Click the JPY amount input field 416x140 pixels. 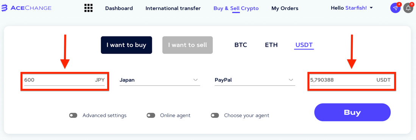(x=64, y=80)
